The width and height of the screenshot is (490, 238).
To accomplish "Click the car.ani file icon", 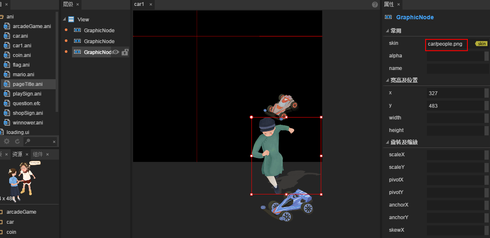I will [x=7, y=36].
